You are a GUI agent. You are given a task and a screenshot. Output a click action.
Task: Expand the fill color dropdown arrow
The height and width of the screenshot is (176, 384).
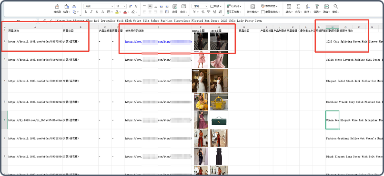(x=120, y=12)
